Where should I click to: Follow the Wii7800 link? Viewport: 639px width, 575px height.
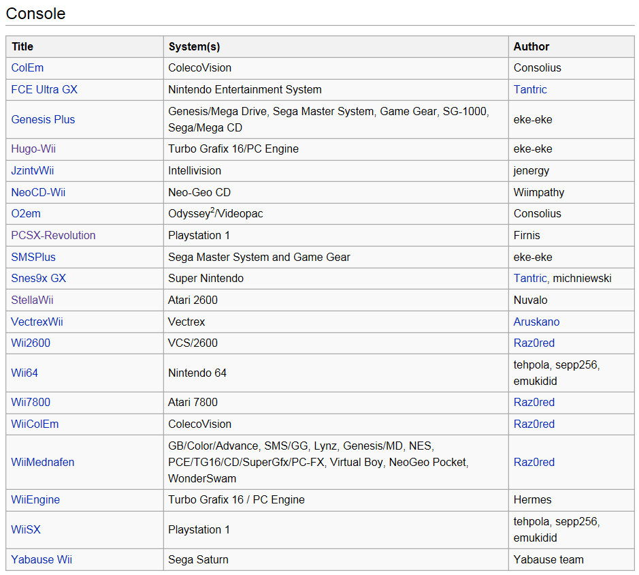click(x=31, y=402)
